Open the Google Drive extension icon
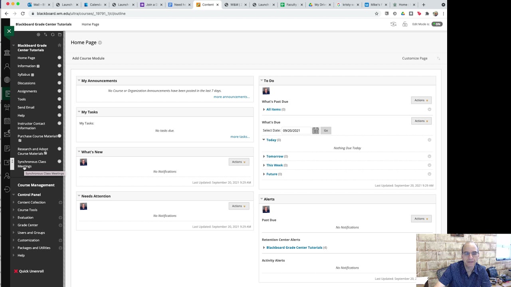The height and width of the screenshot is (287, 511). tap(403, 14)
